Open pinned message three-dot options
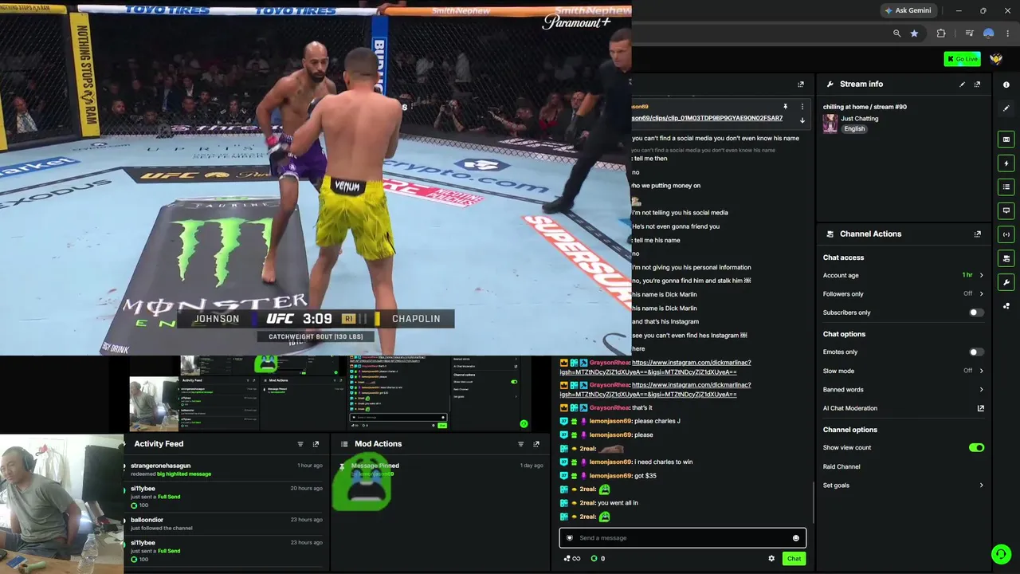This screenshot has width=1020, height=574. coord(802,107)
